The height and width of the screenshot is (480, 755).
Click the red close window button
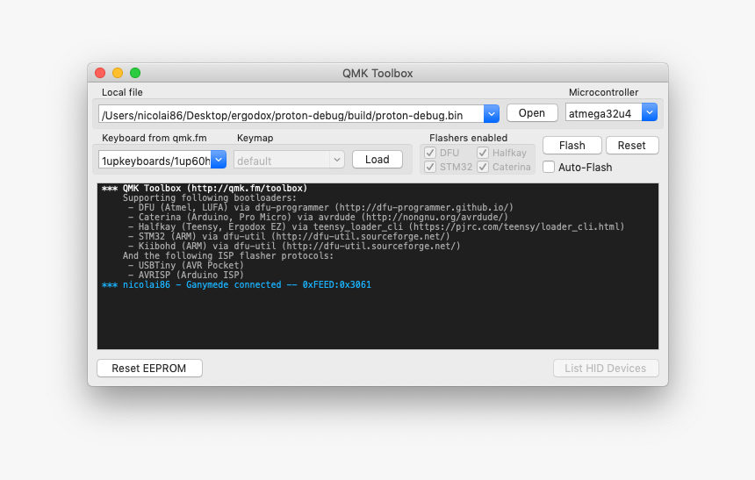tap(100, 73)
